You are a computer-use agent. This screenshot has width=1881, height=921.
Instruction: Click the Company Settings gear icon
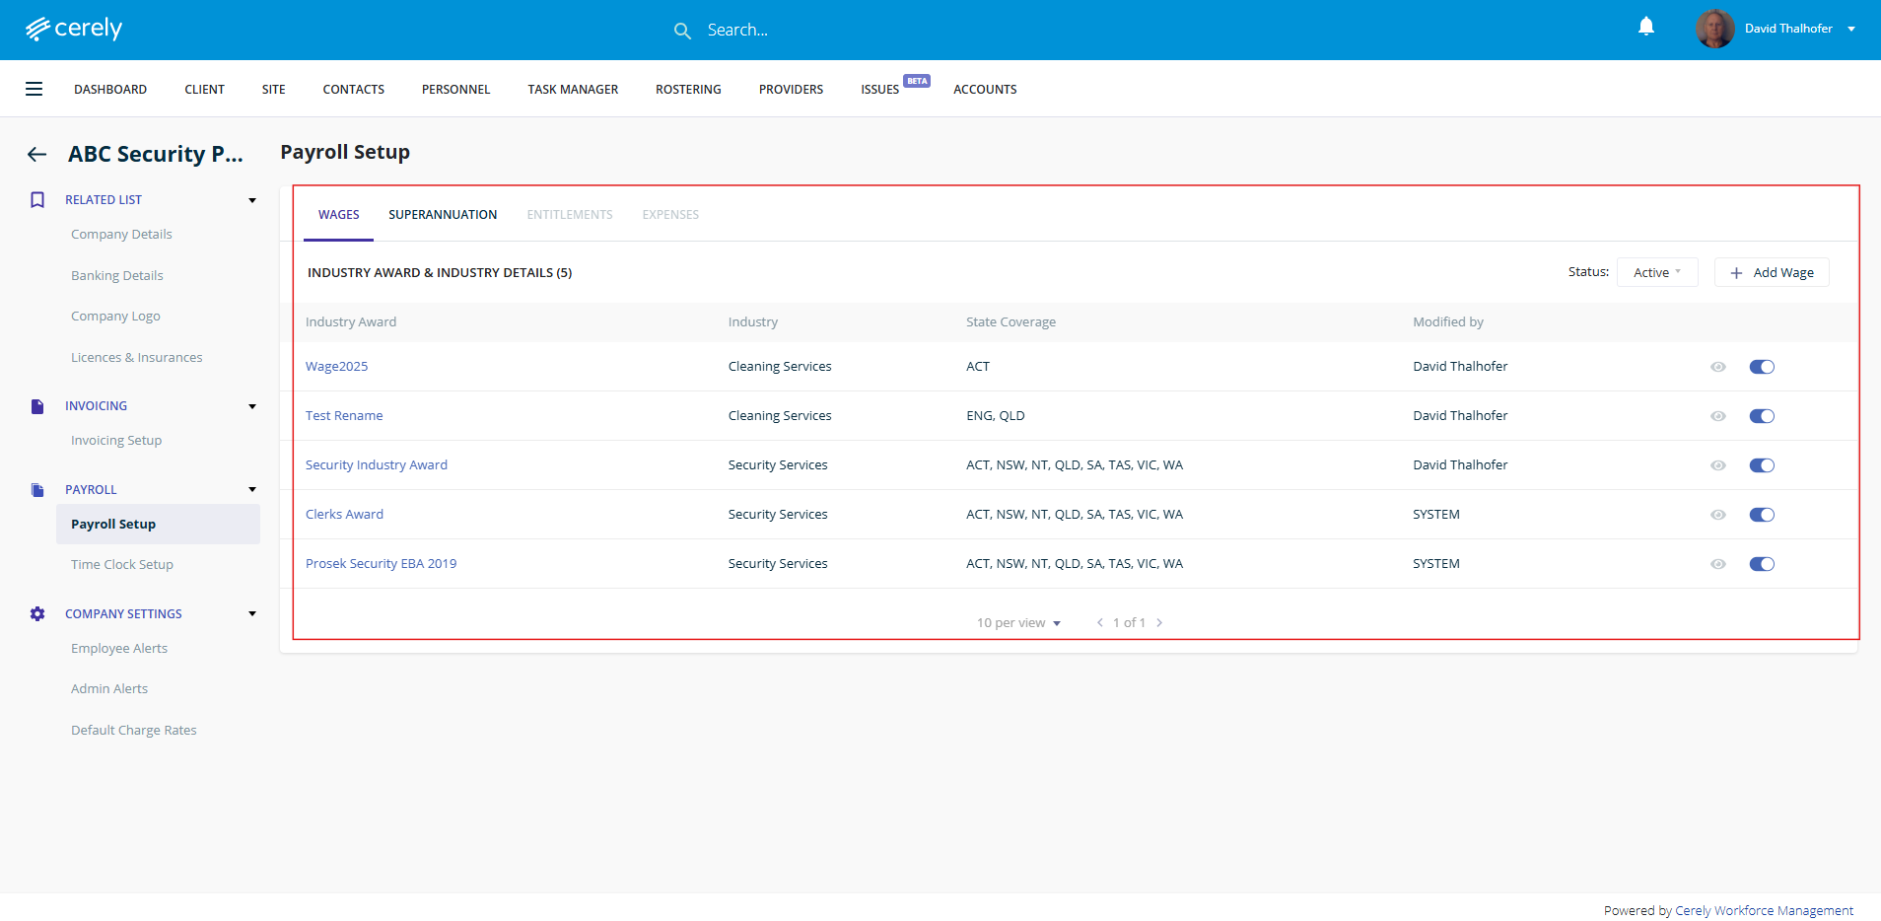[37, 613]
